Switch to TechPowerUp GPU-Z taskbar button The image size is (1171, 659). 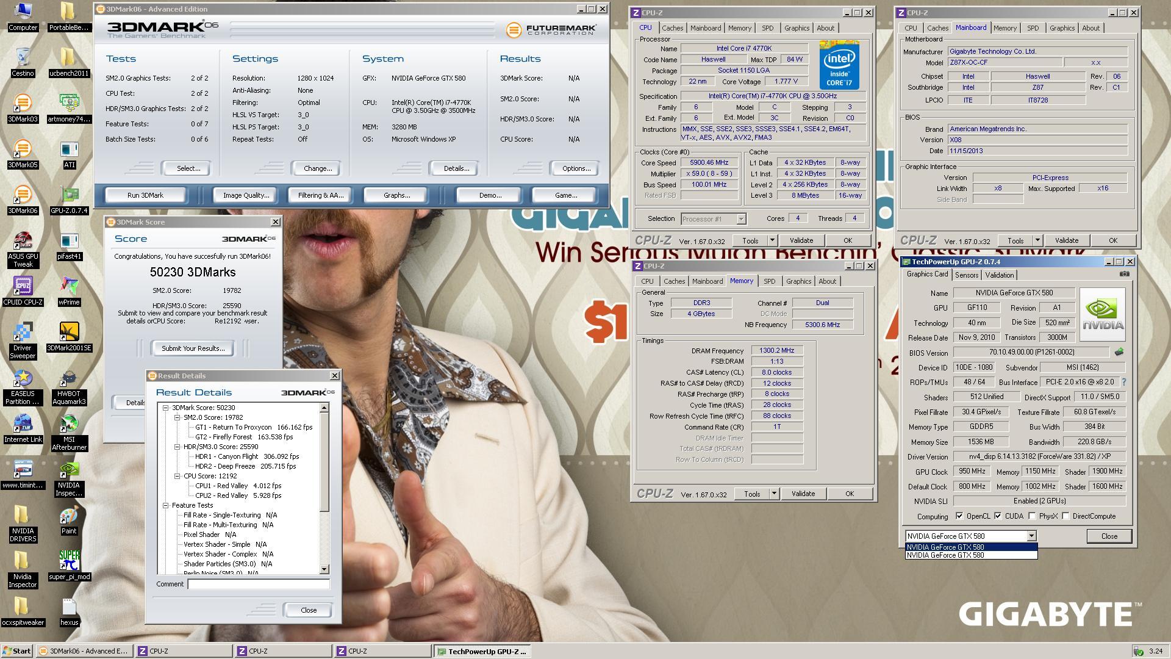[x=482, y=651]
